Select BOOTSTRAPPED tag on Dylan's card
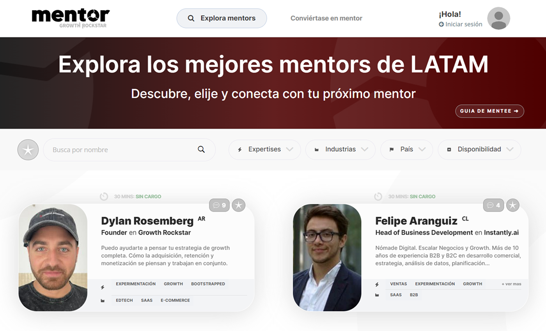The height and width of the screenshot is (331, 546). point(208,284)
